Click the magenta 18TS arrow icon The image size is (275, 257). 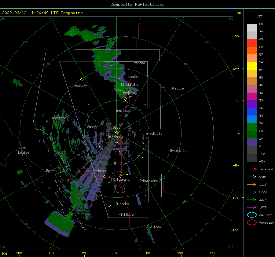coord(252,207)
